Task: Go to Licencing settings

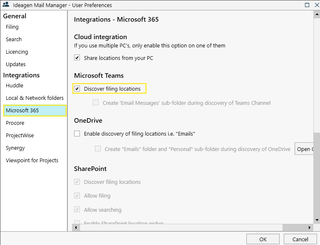Action: pos(17,52)
